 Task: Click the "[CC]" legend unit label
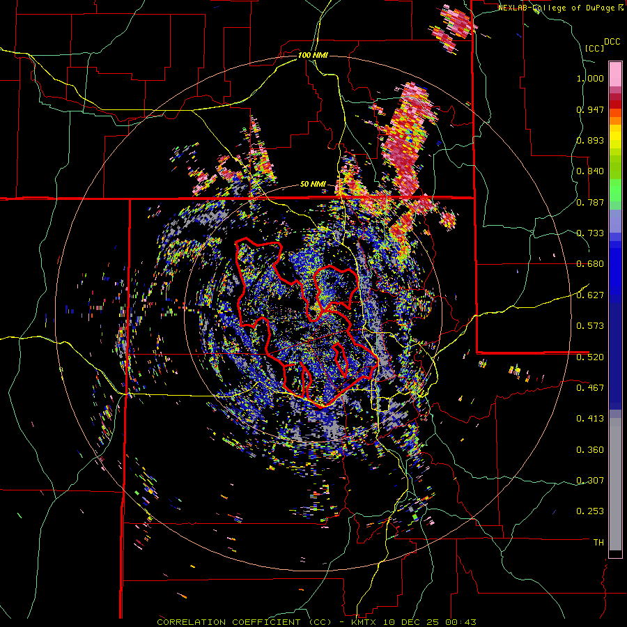(595, 48)
